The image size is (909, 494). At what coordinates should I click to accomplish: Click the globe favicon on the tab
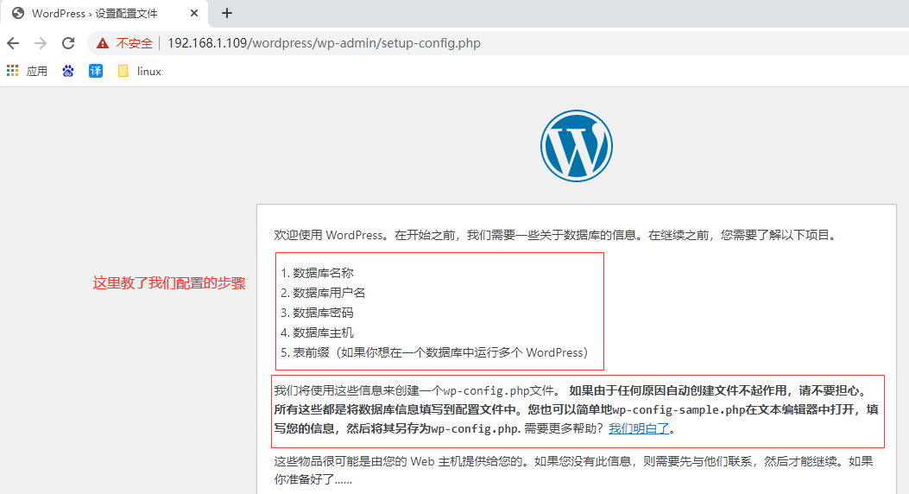pyautogui.click(x=18, y=13)
